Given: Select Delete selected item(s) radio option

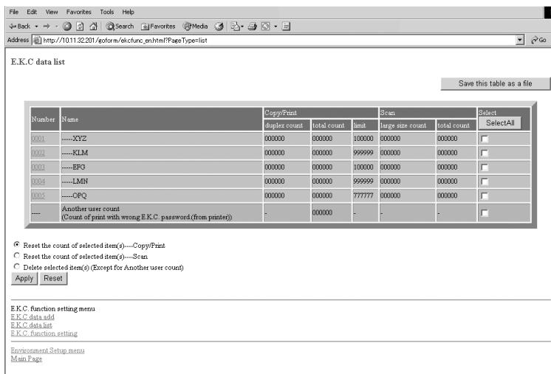Looking at the screenshot, I should (x=16, y=266).
